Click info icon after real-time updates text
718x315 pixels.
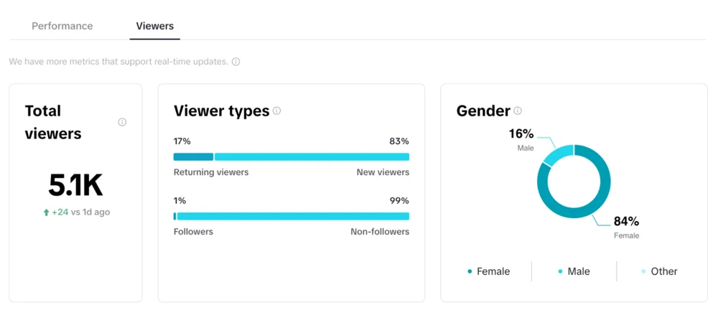pos(236,62)
